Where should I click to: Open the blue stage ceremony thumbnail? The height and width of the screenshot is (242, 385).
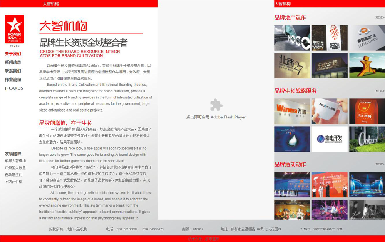click(x=292, y=185)
